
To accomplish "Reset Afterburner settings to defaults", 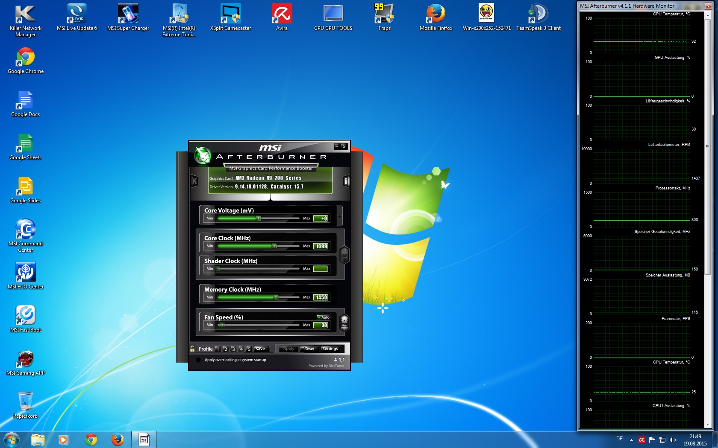I will tap(309, 349).
